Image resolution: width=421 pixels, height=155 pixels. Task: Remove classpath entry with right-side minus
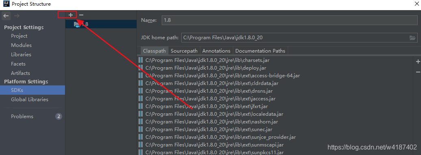coord(418,72)
